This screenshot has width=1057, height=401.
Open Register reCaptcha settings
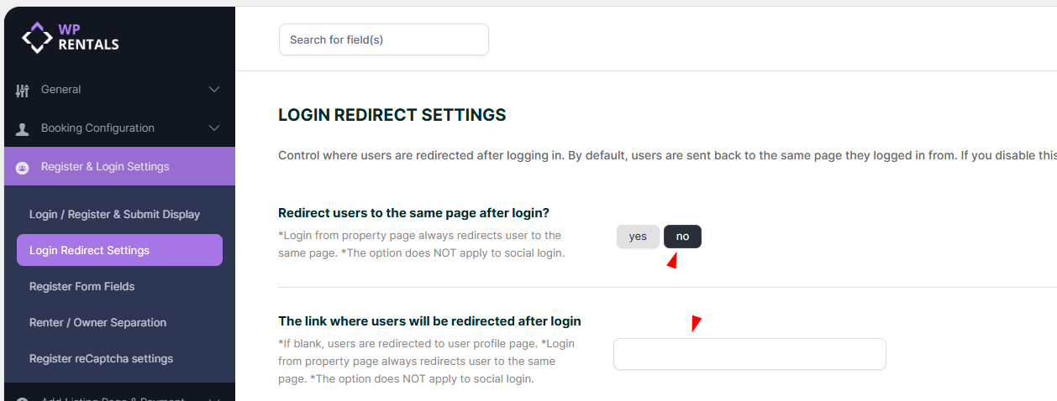(101, 358)
